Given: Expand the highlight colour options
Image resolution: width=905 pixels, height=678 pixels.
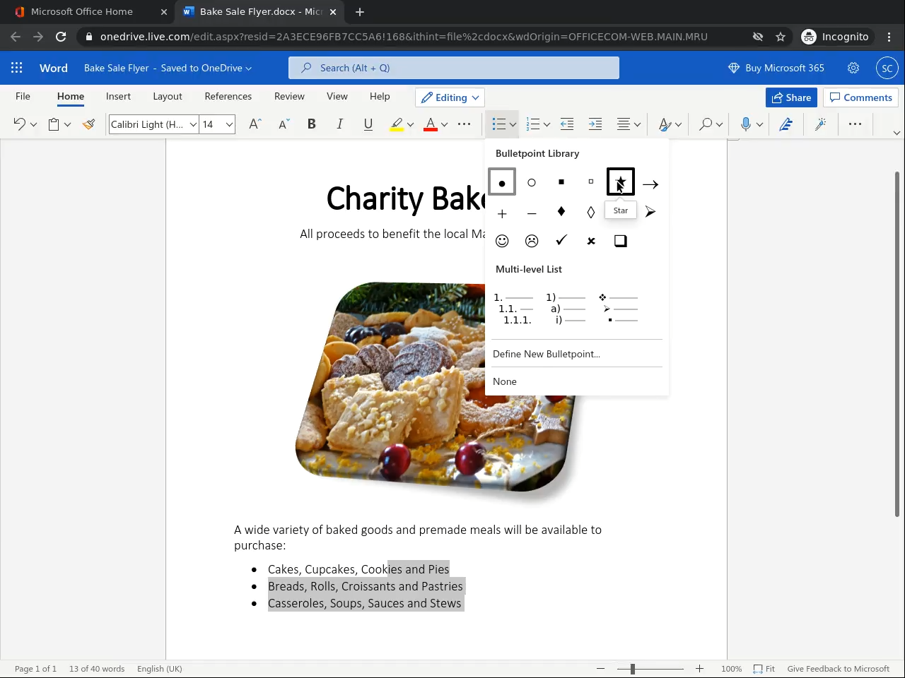Looking at the screenshot, I should [x=410, y=124].
